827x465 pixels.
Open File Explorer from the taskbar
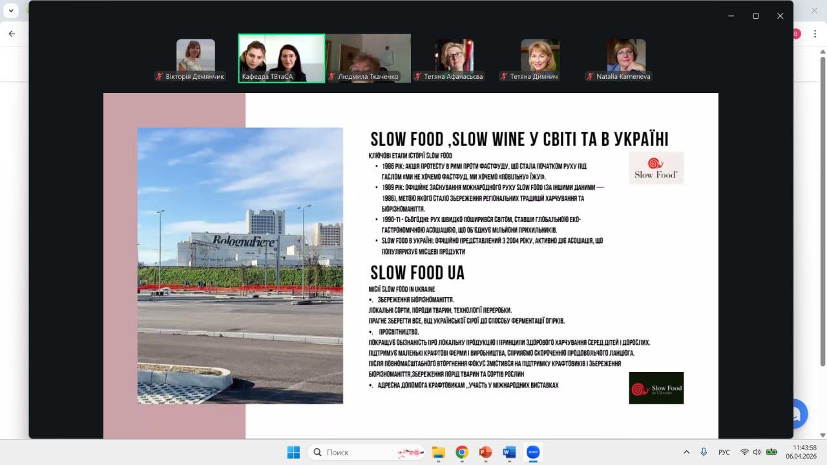pyautogui.click(x=438, y=452)
